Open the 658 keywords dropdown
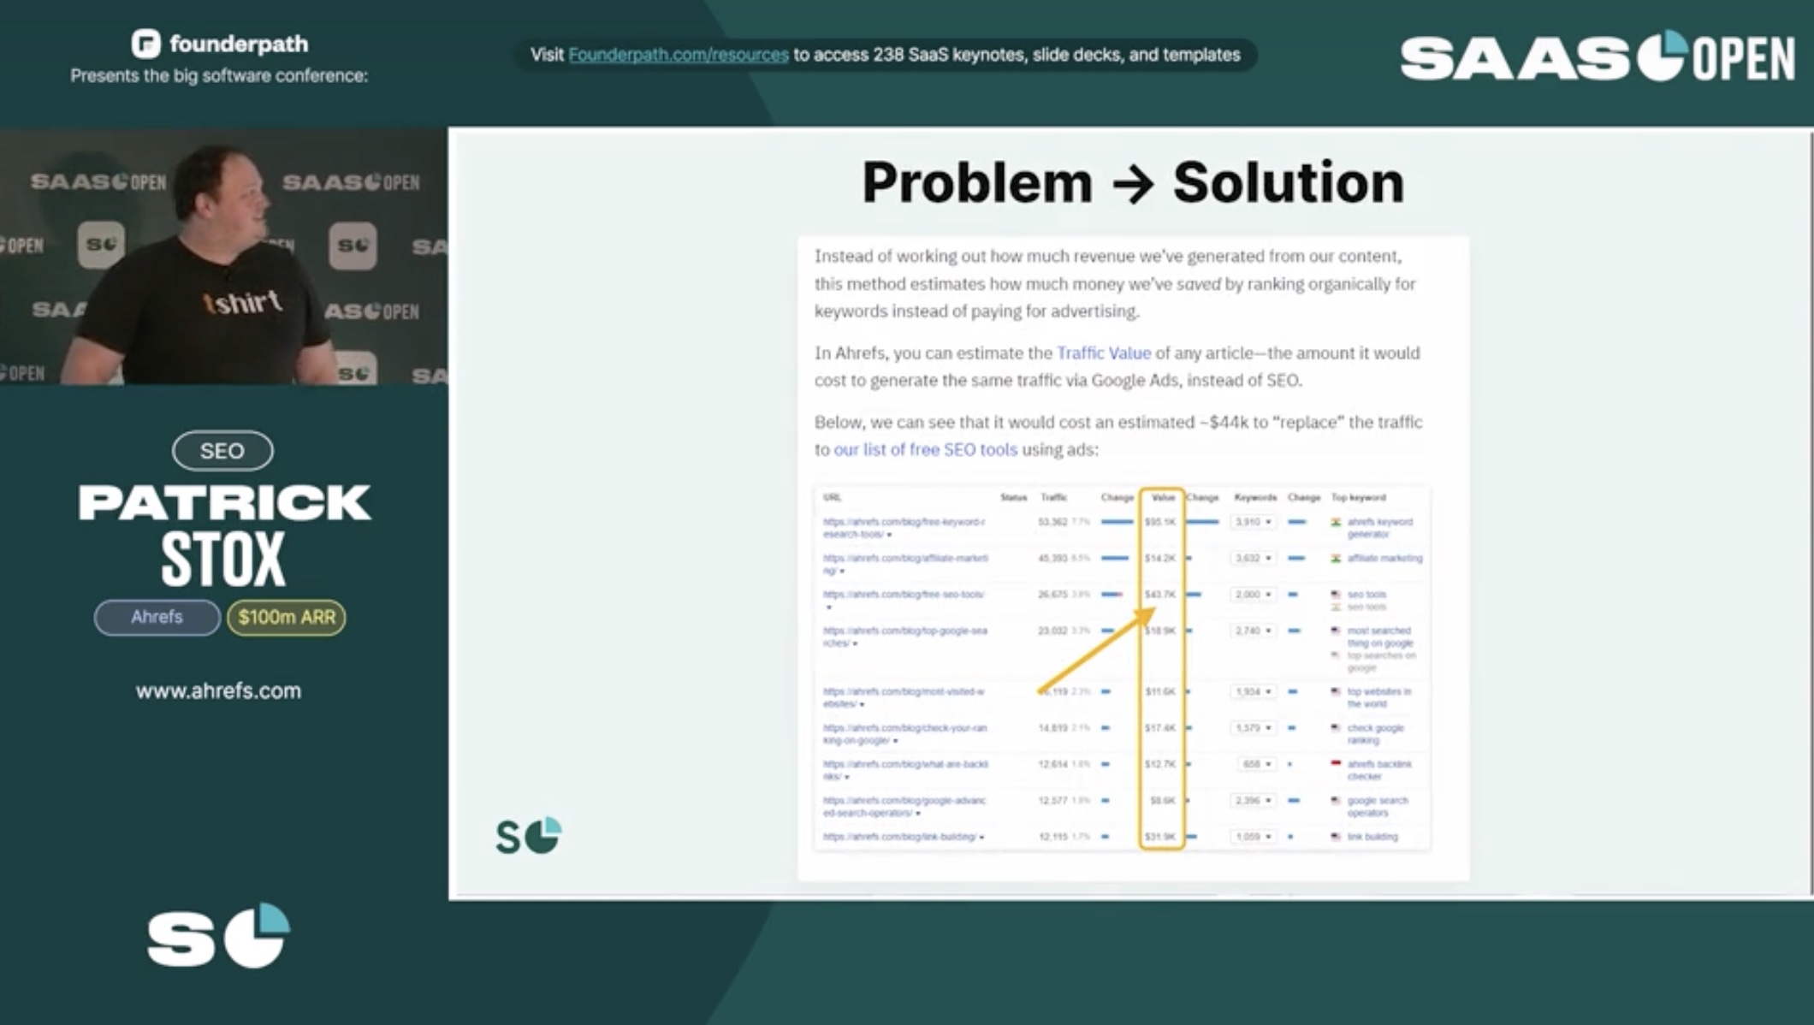 click(1256, 764)
